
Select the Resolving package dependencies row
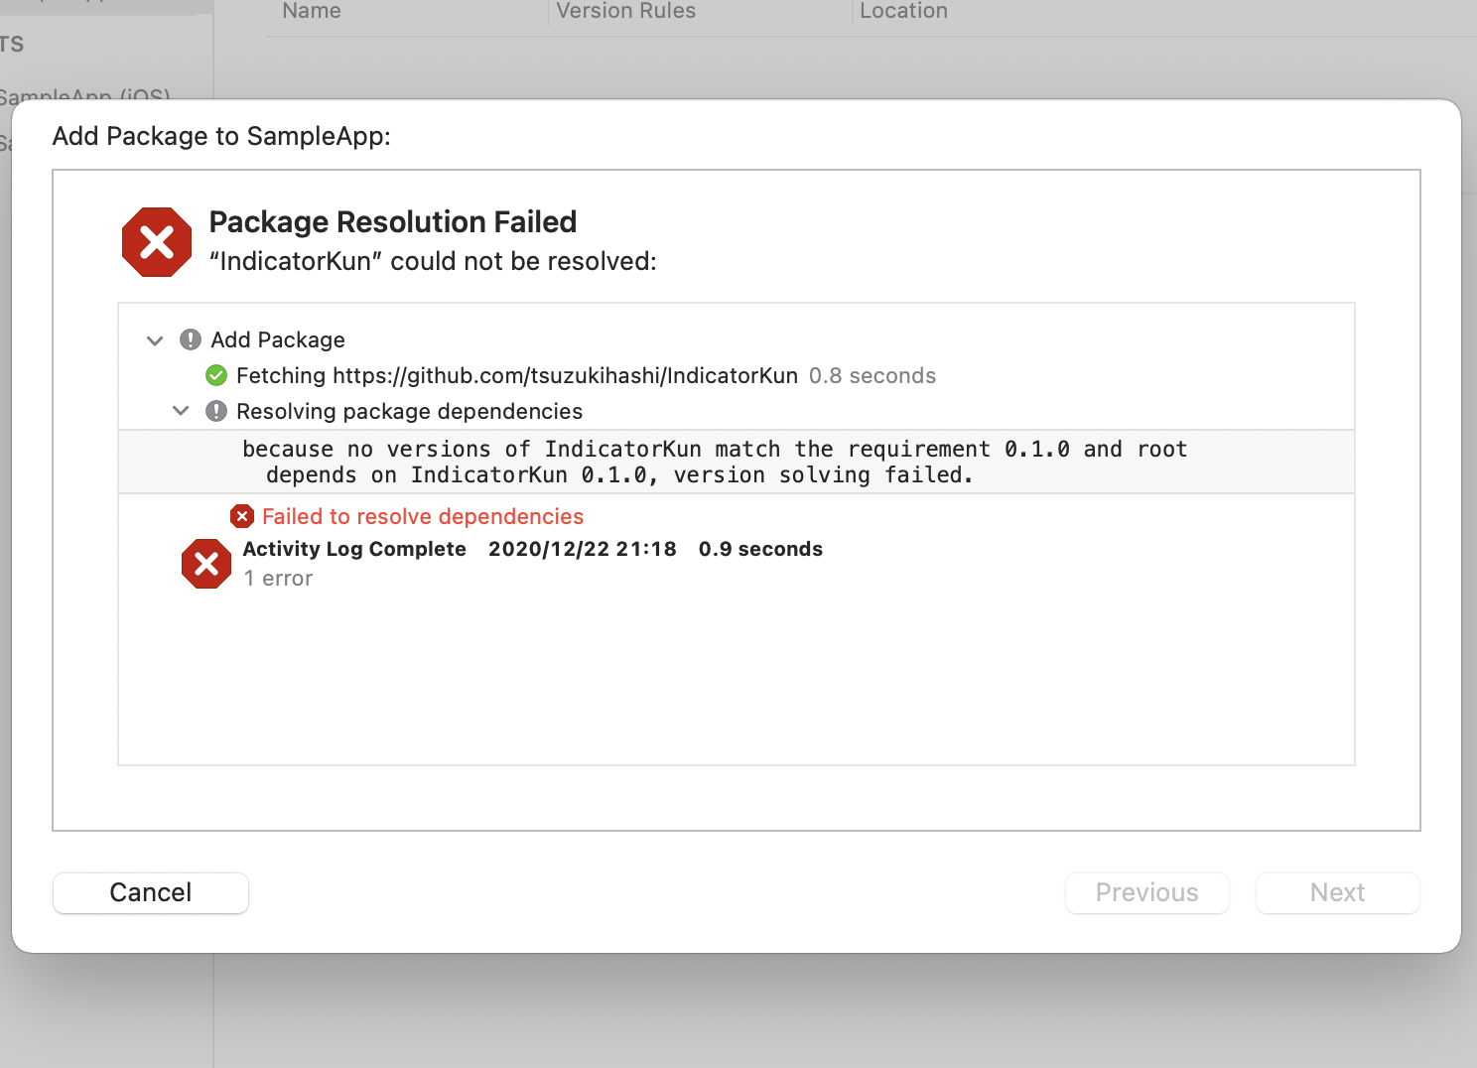click(x=409, y=412)
